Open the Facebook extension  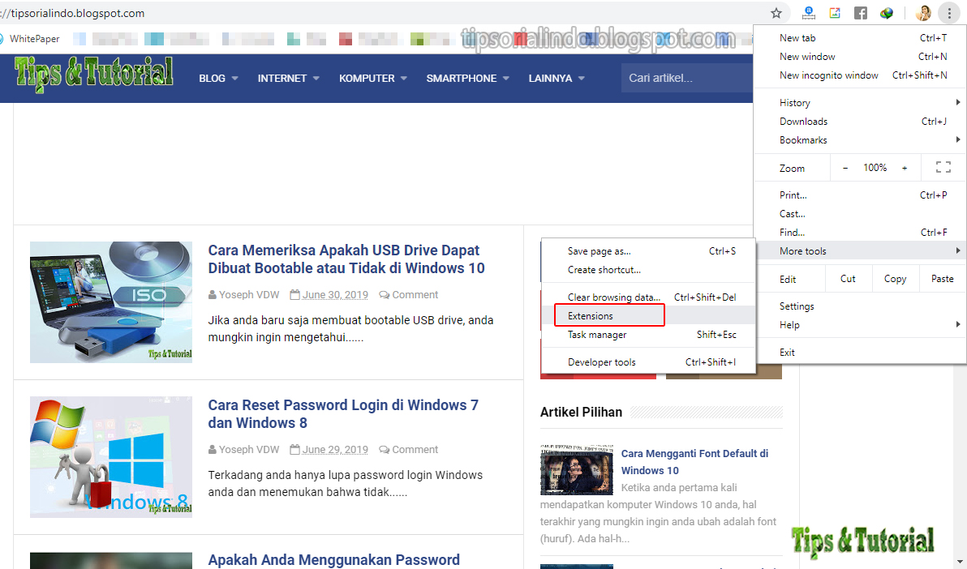click(860, 13)
